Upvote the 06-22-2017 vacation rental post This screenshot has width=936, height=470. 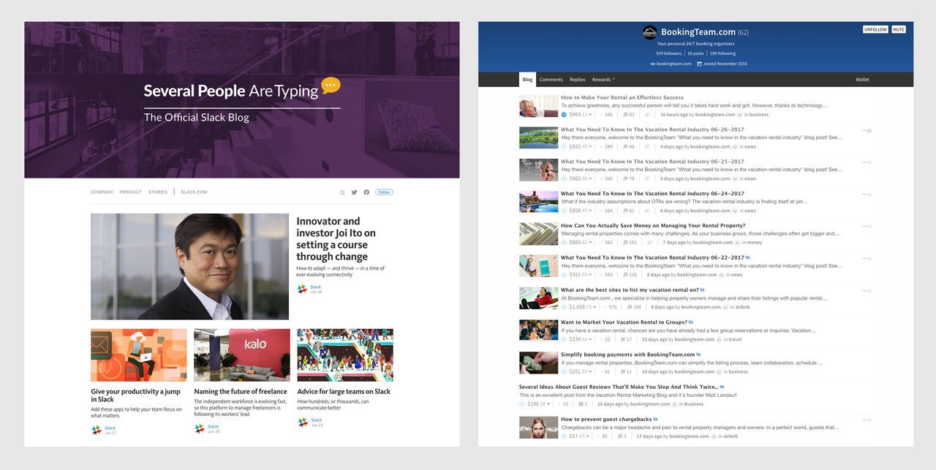(564, 275)
